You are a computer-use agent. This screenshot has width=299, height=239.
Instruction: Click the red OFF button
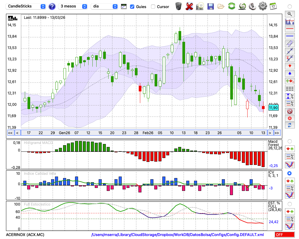[284, 235]
